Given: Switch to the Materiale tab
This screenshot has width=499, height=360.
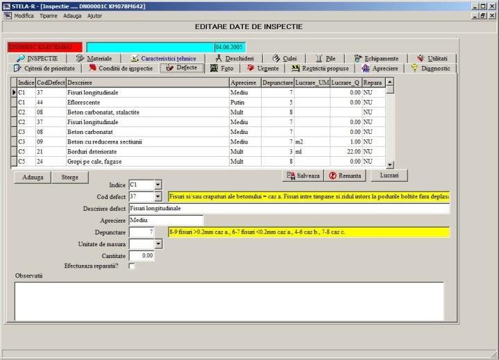Looking at the screenshot, I should point(94,58).
